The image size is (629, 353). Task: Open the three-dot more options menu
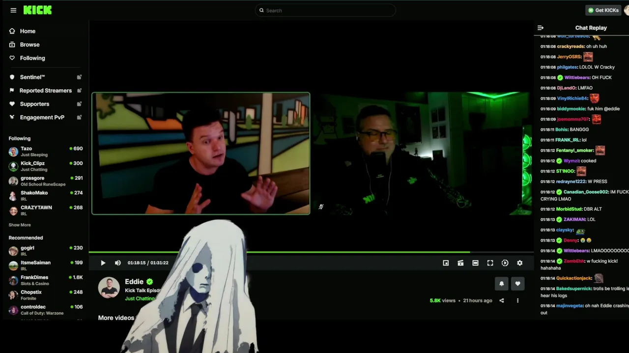[x=517, y=301]
